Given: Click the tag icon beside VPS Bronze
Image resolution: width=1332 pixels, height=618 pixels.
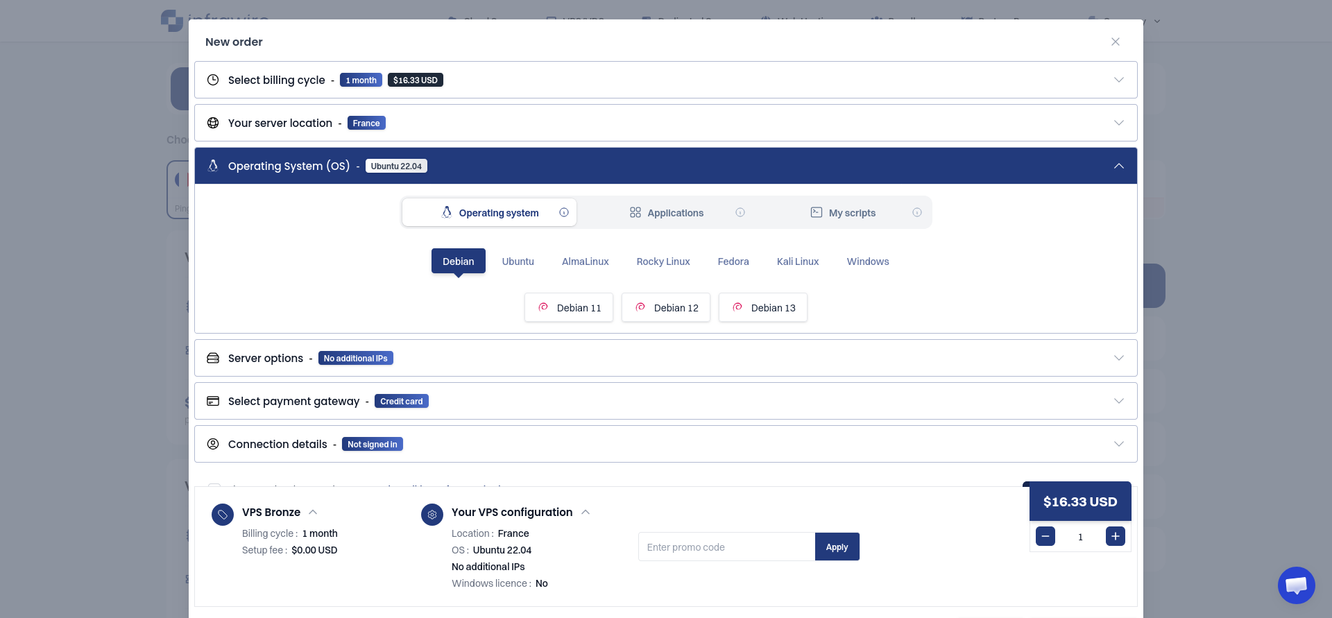Looking at the screenshot, I should 223,515.
